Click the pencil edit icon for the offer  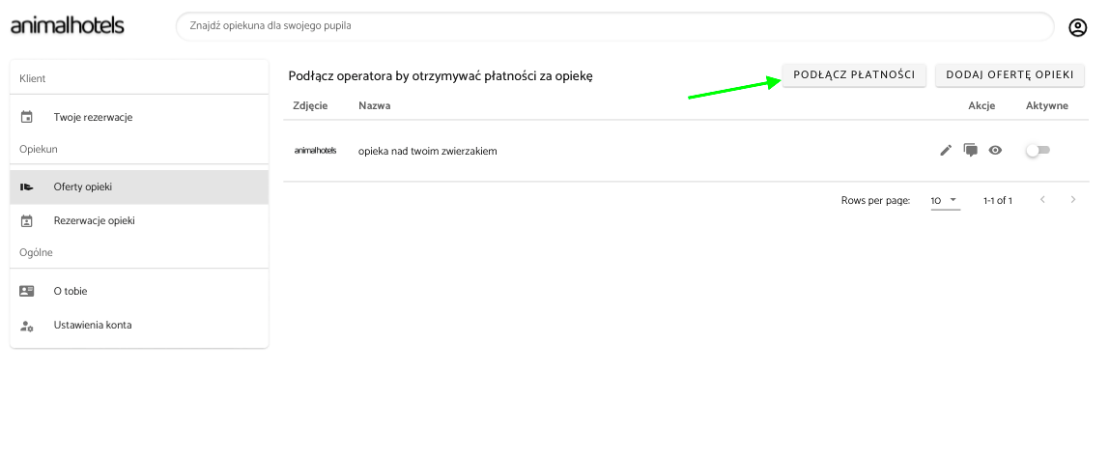946,150
